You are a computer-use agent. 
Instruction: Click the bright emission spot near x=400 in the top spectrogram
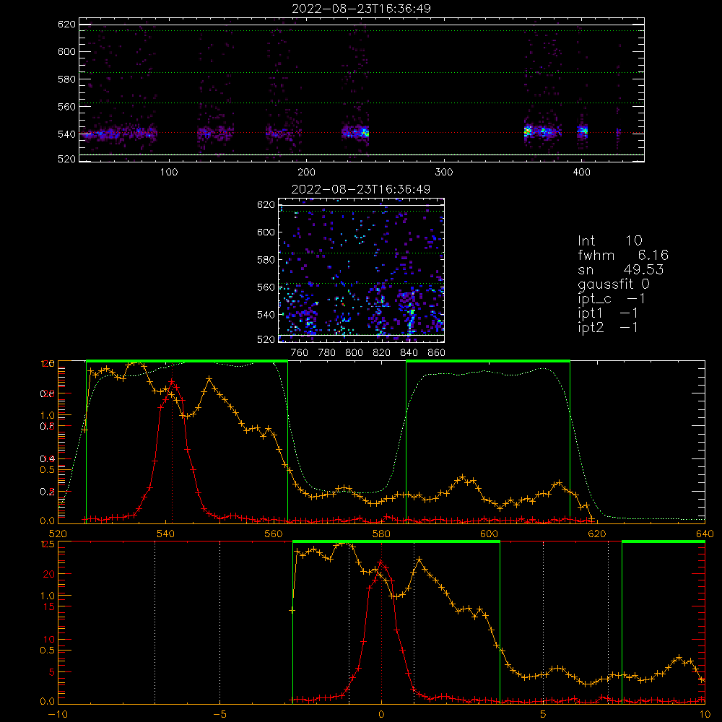583,131
